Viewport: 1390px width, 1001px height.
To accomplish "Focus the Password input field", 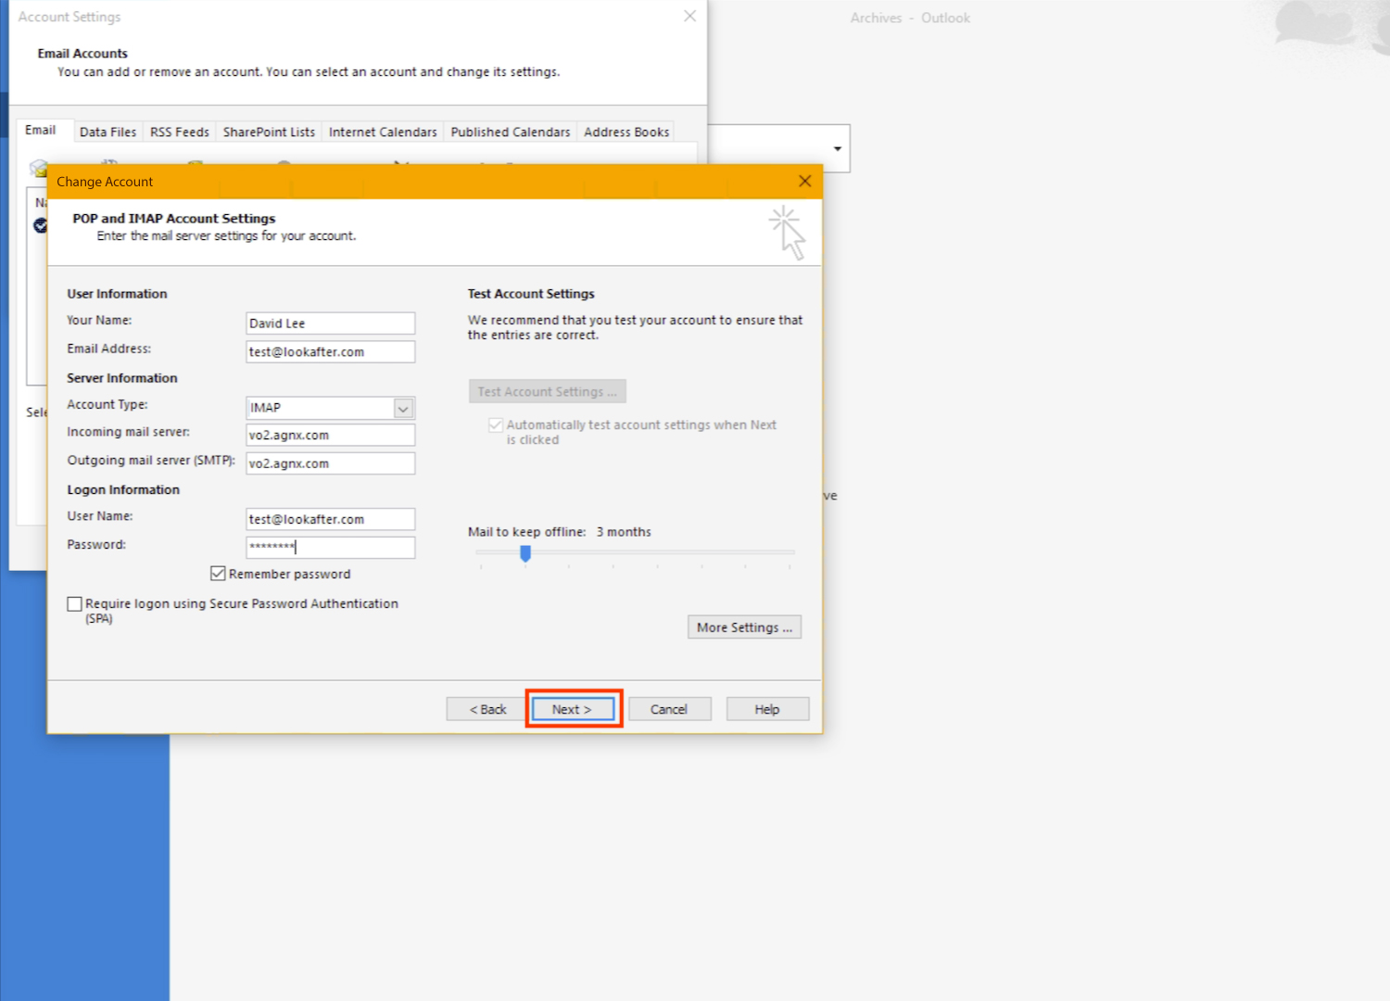I will (330, 547).
